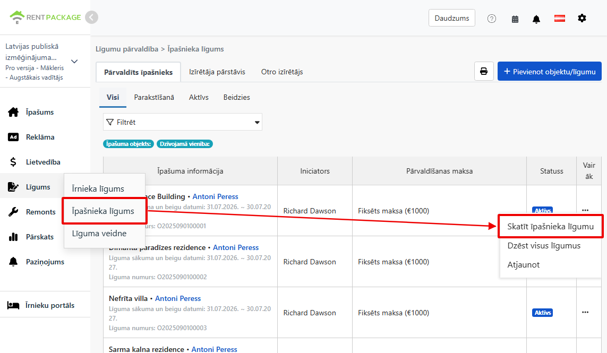The image size is (607, 353).
Task: Open the help question mark icon
Action: [x=492, y=19]
